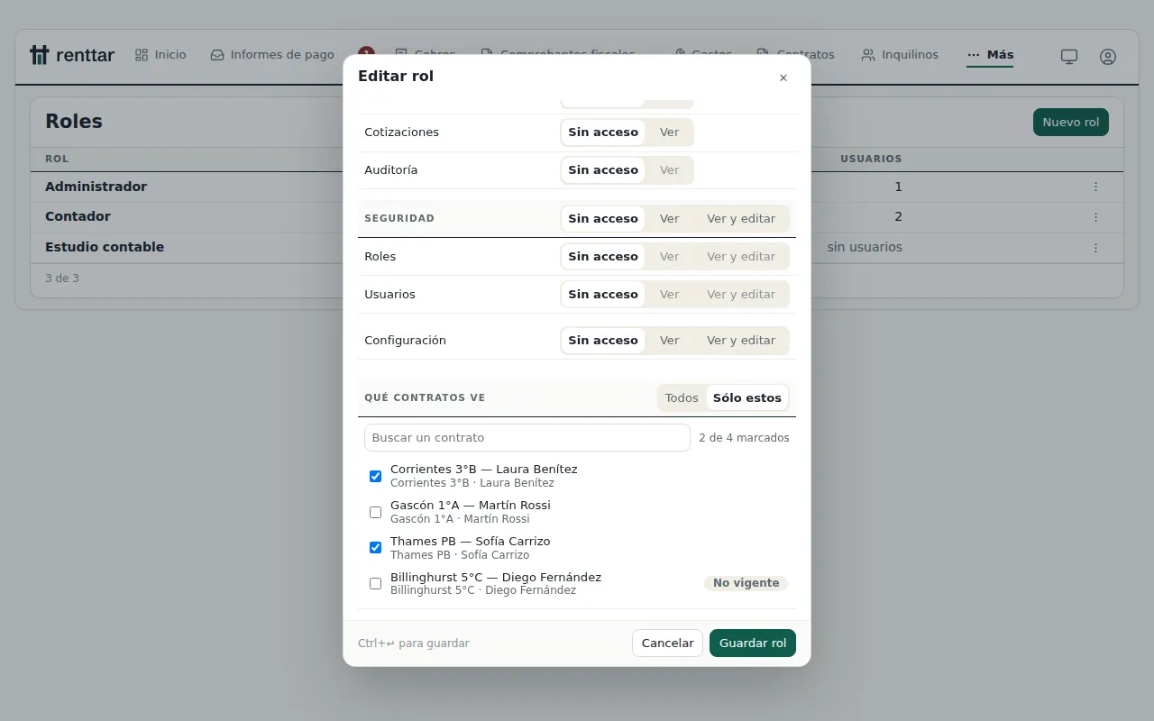This screenshot has width=1154, height=721.
Task: Select the Contador role name
Action: (x=78, y=217)
